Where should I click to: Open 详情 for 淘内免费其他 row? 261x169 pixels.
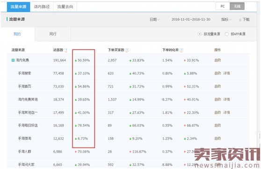pyautogui.click(x=226, y=100)
